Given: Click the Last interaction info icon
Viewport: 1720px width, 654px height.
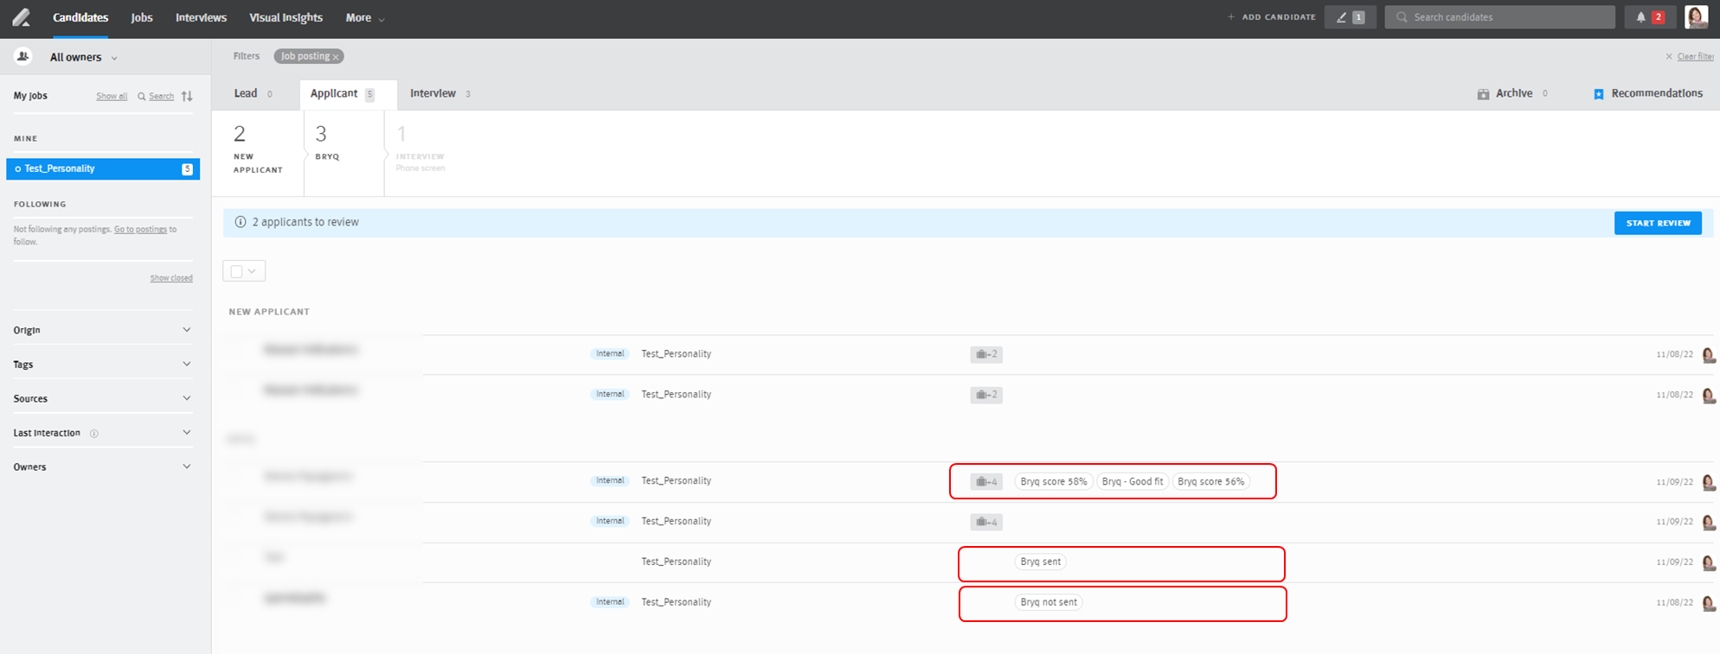Looking at the screenshot, I should click(94, 434).
